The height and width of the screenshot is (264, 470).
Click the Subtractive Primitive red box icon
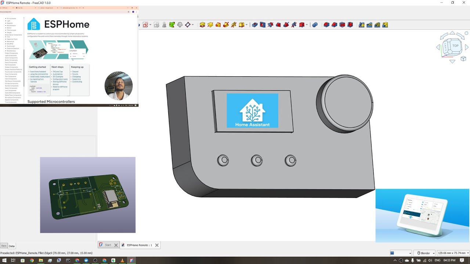pyautogui.click(x=302, y=25)
